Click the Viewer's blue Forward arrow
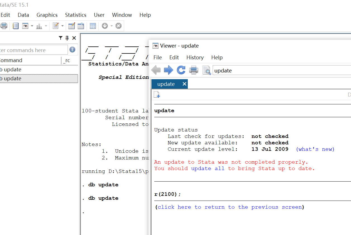351x235 pixels. (x=169, y=70)
